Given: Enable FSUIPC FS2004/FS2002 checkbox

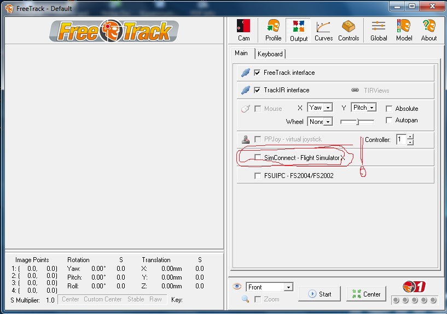Looking at the screenshot, I should pyautogui.click(x=258, y=176).
